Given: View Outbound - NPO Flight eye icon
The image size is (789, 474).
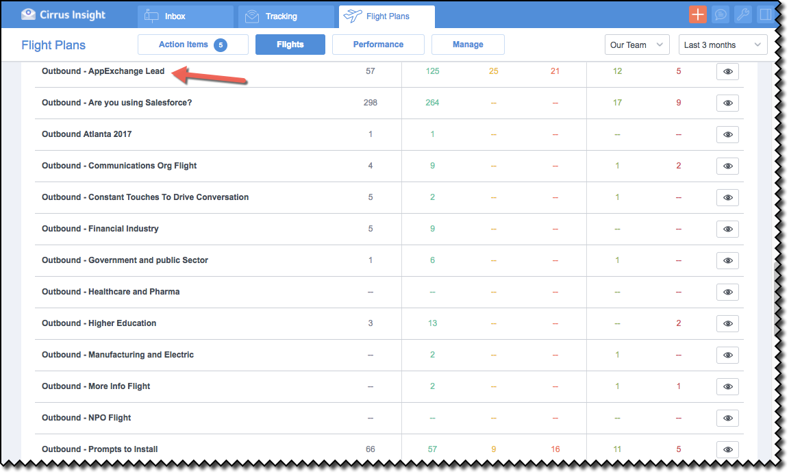Looking at the screenshot, I should click(x=727, y=418).
